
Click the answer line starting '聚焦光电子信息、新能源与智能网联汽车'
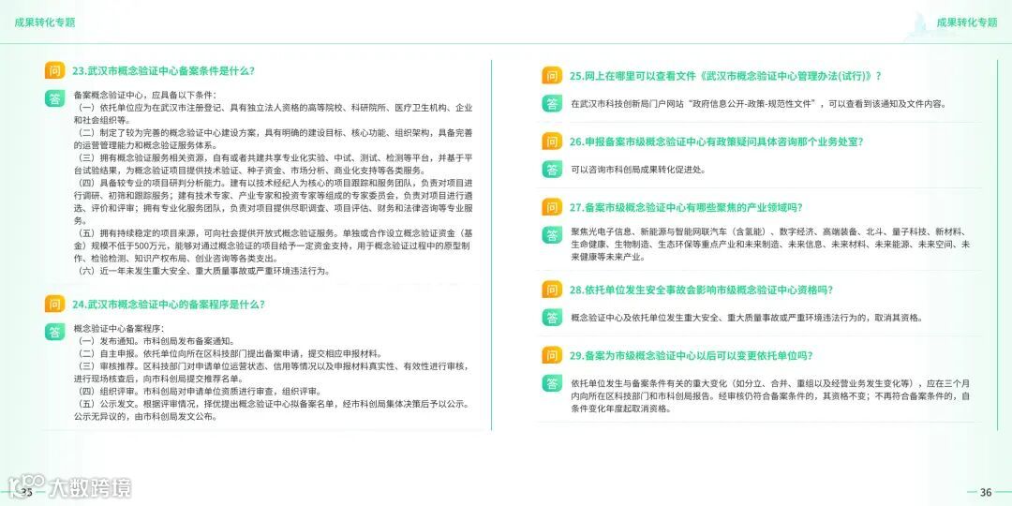770,231
